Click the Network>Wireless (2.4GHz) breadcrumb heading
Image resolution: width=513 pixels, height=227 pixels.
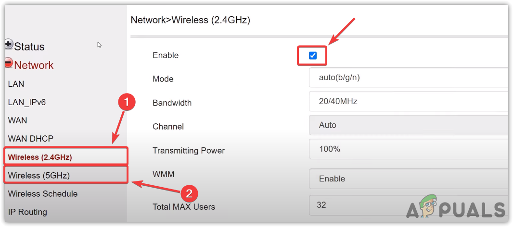click(x=191, y=20)
